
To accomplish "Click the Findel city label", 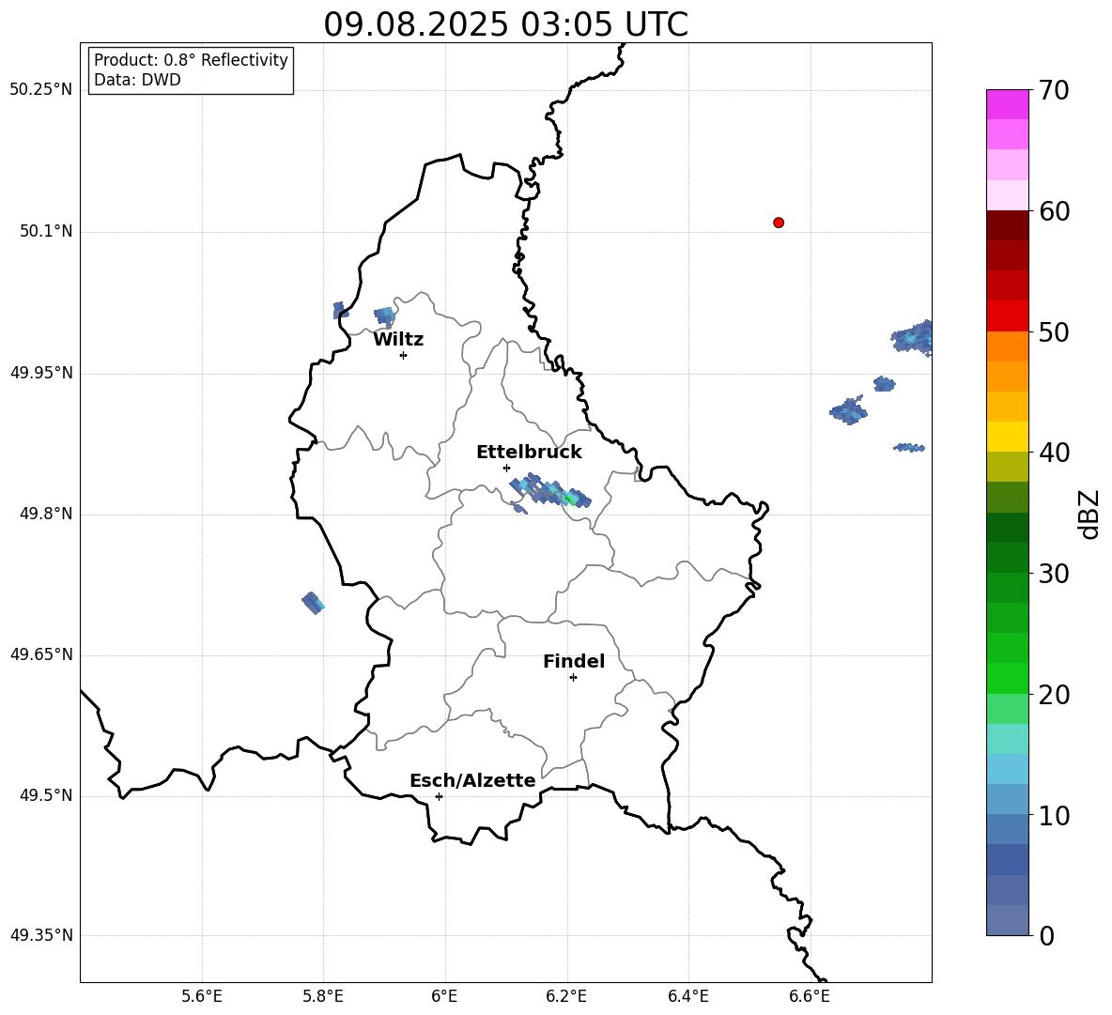I will (x=574, y=661).
